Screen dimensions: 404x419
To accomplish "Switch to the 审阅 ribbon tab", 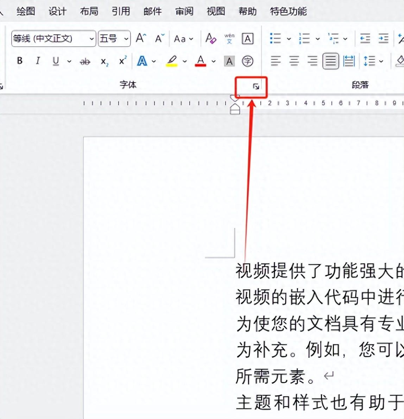I will tap(184, 11).
